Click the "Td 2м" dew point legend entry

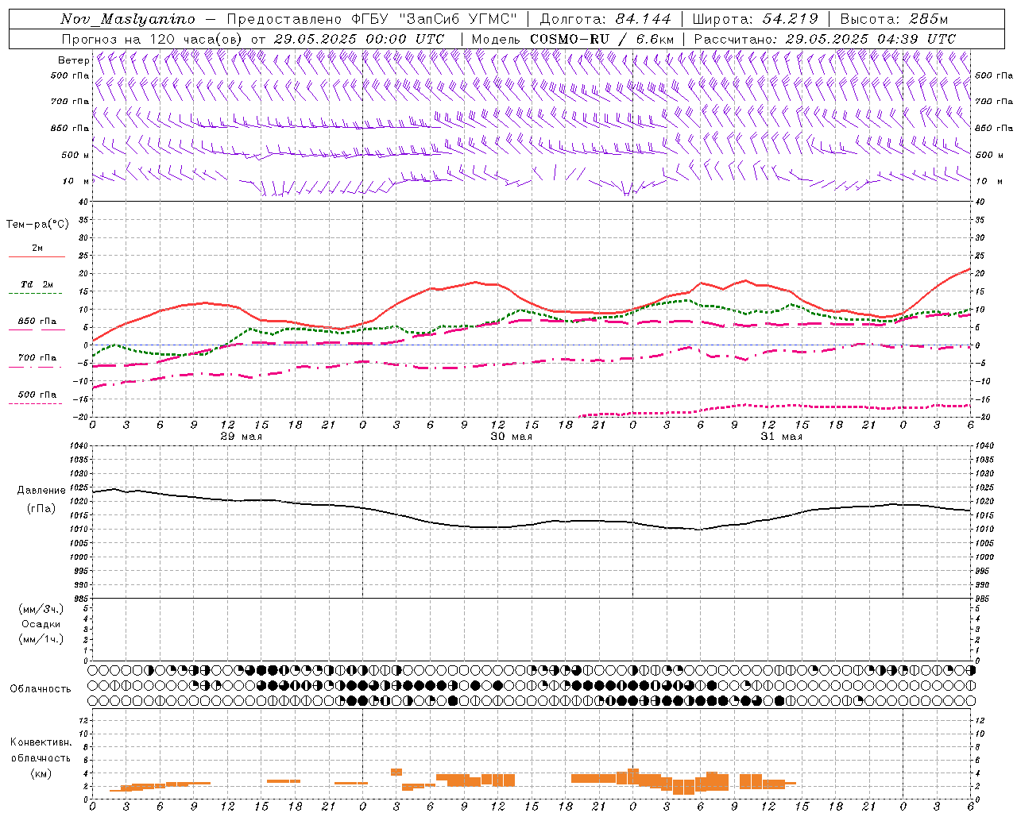[37, 284]
